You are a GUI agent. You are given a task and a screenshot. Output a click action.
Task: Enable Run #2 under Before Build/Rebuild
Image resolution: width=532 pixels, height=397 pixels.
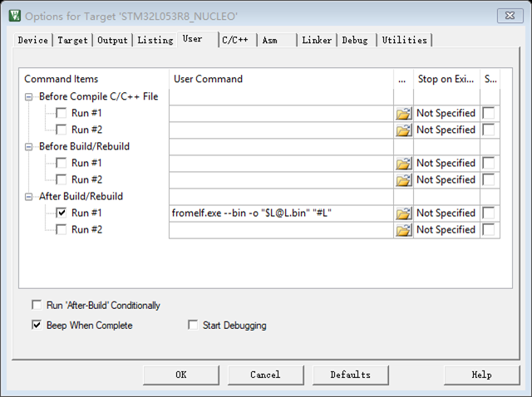coord(62,179)
